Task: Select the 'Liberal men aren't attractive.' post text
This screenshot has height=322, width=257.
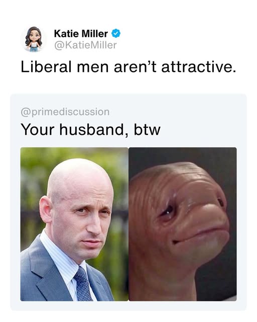Action: coord(128,67)
